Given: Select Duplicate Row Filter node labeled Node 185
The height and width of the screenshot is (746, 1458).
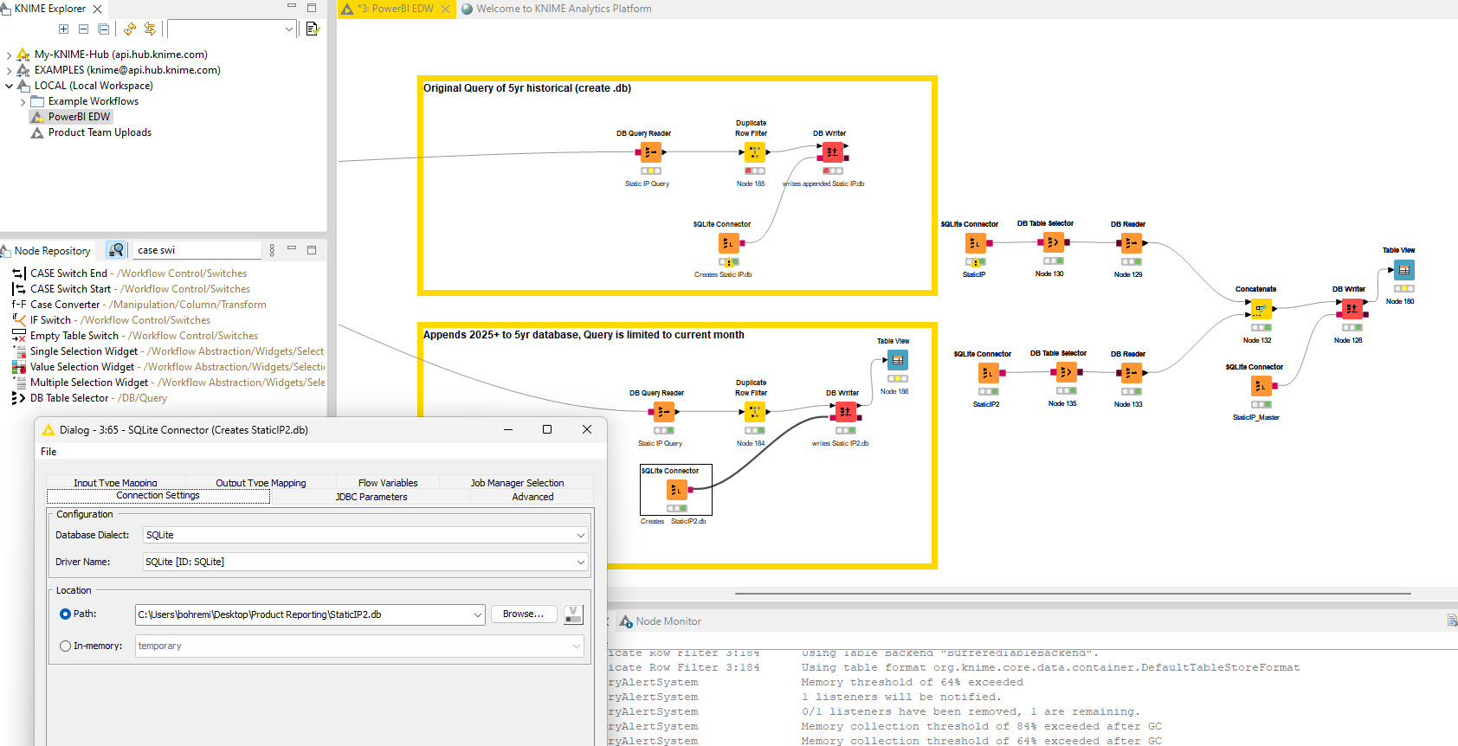Looking at the screenshot, I should (x=755, y=152).
